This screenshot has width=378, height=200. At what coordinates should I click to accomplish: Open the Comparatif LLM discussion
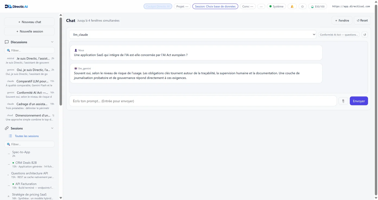30,83
